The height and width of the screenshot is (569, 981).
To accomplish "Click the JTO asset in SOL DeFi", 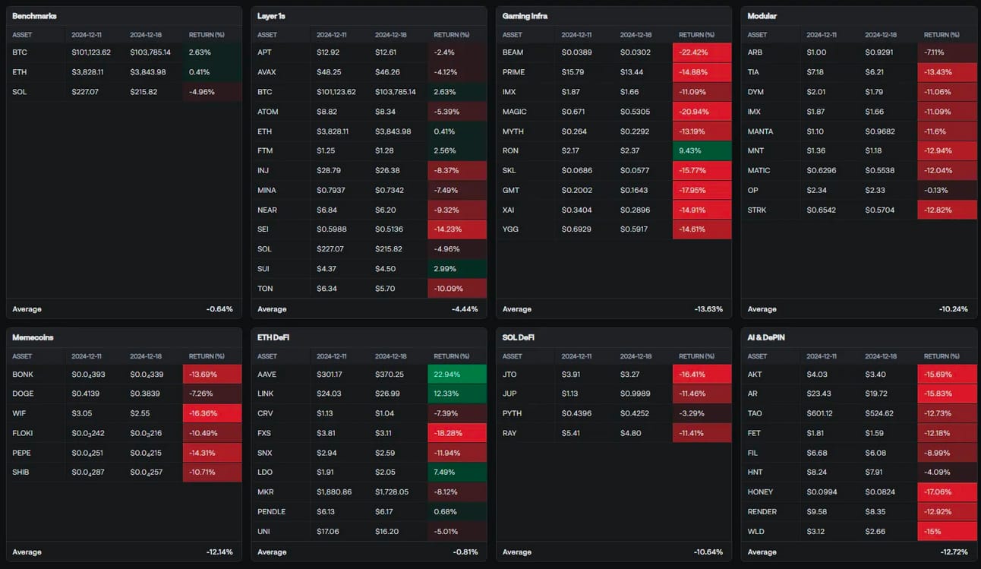I will point(509,375).
